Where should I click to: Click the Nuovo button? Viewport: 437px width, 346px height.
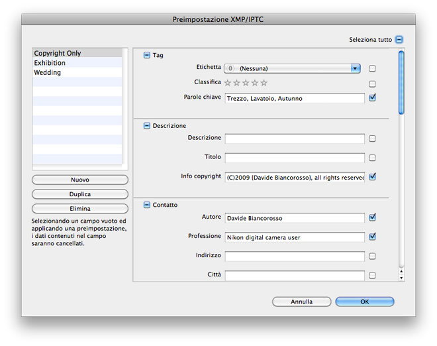coord(80,180)
